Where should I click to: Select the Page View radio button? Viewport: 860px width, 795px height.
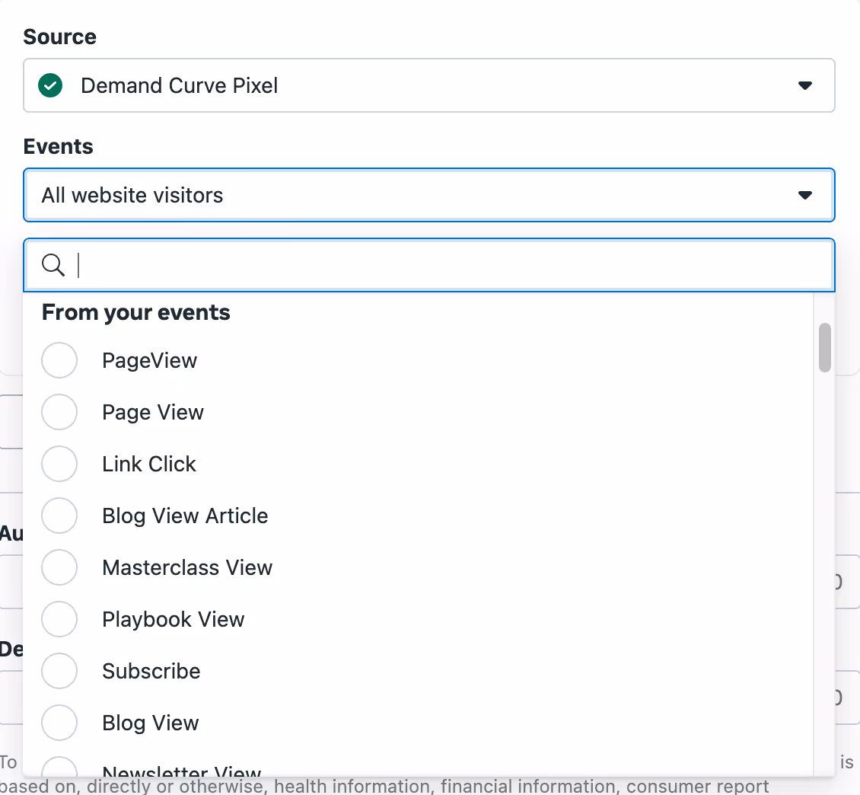click(x=59, y=412)
